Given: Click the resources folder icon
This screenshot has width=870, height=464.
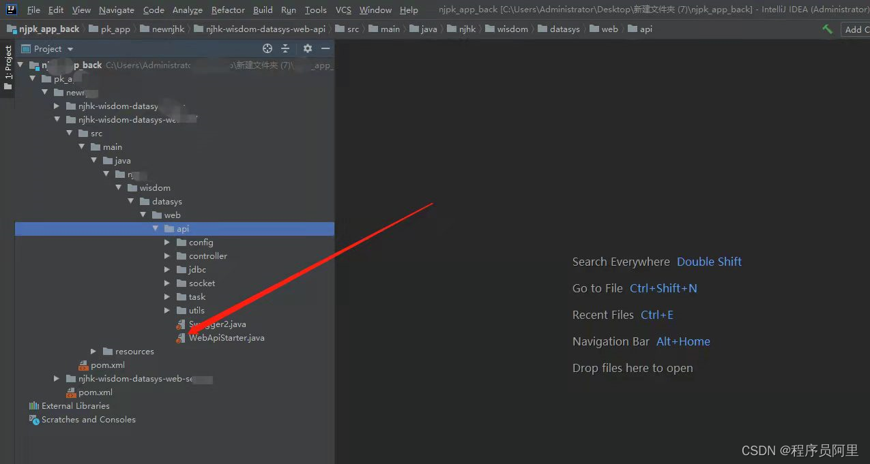Looking at the screenshot, I should (108, 352).
